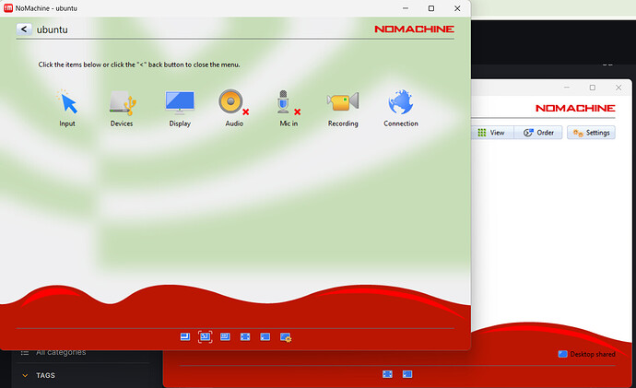Minimize the rear NoMachine window
Screen dimensions: 636x388
[567, 88]
